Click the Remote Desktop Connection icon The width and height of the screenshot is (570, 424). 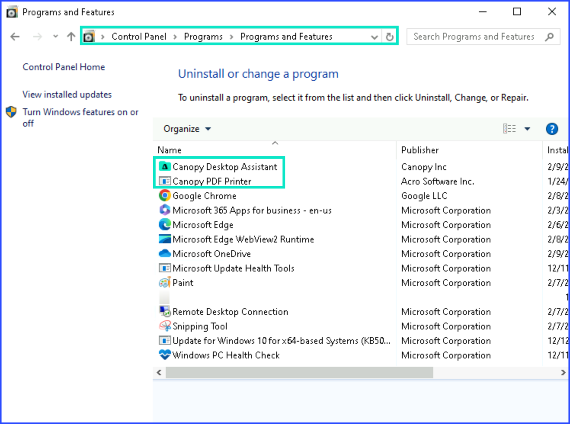(x=165, y=312)
